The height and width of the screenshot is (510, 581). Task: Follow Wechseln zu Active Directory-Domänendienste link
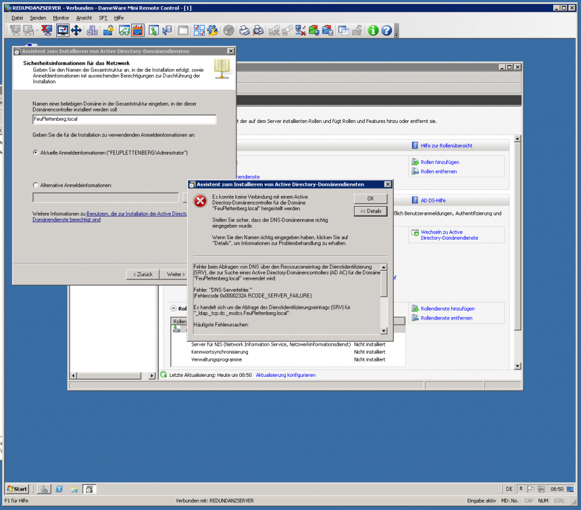[449, 235]
